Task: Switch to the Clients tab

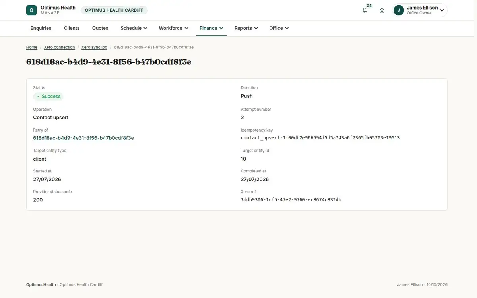Action: [72, 28]
